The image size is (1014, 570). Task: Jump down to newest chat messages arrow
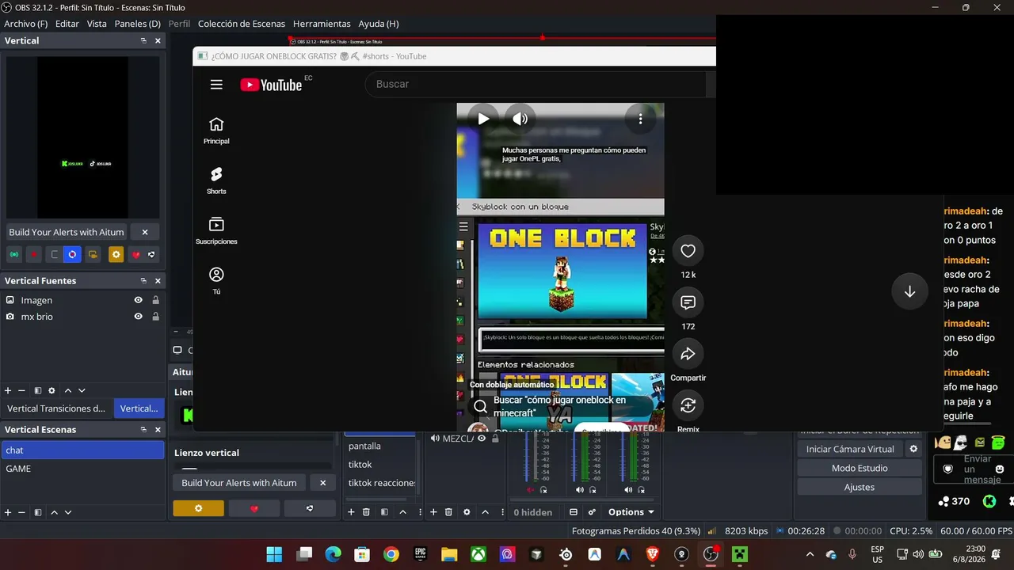click(x=909, y=291)
